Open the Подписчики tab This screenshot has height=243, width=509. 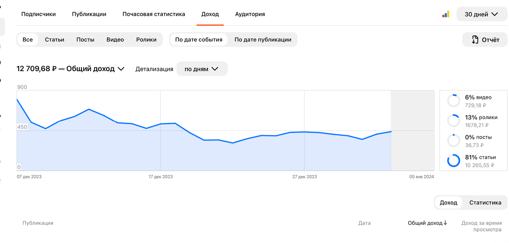point(39,14)
